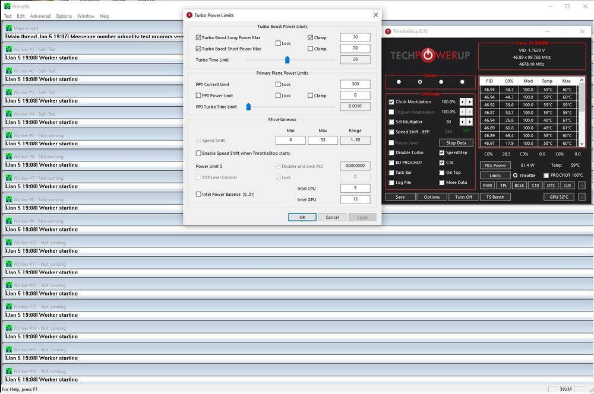Click the Prime95 title bar icon
The height and width of the screenshot is (394, 594).
tap(7, 6)
